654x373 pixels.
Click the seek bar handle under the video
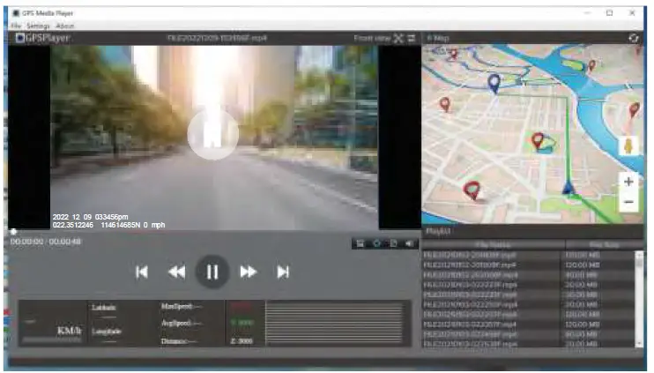[x=13, y=232]
